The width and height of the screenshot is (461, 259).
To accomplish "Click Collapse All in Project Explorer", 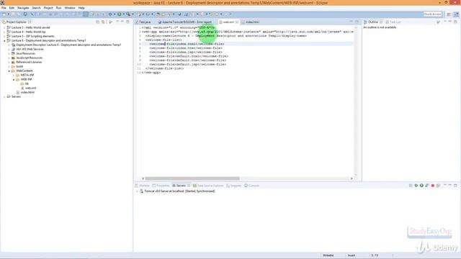I will tap(98, 22).
